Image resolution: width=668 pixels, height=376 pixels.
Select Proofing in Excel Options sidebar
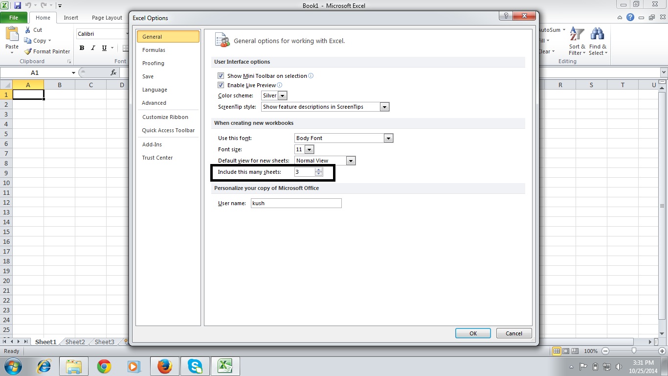(x=168, y=63)
